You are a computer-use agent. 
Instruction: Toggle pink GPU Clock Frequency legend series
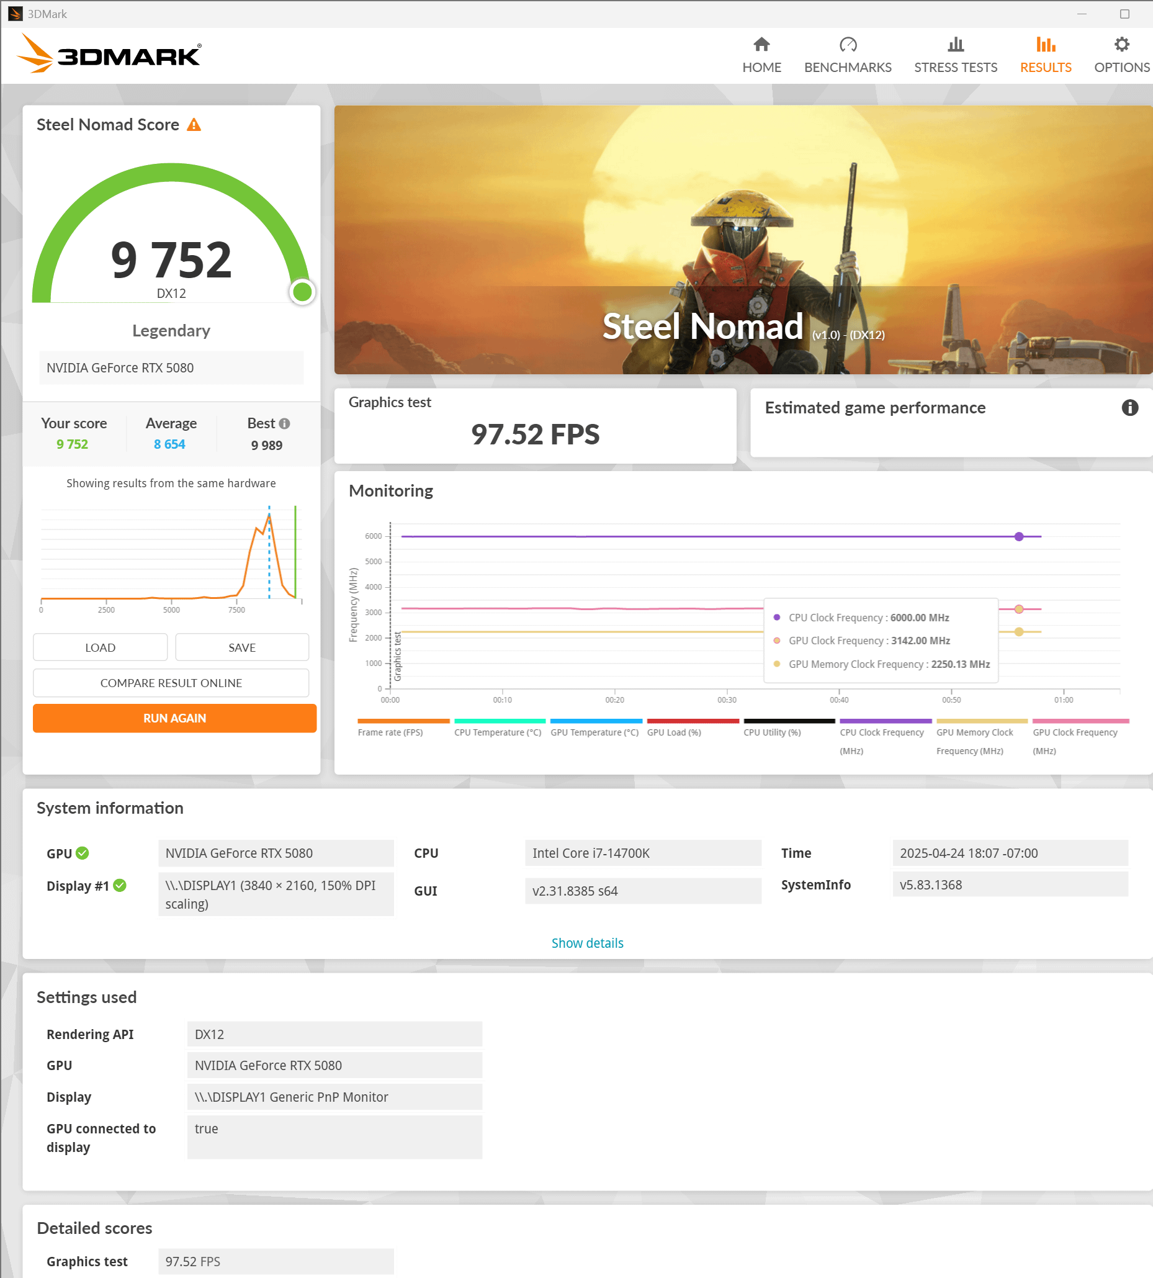coord(1080,737)
